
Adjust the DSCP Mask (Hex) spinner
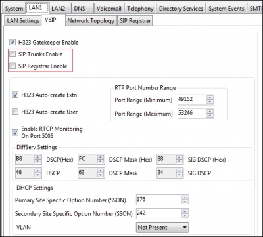(x=101, y=159)
